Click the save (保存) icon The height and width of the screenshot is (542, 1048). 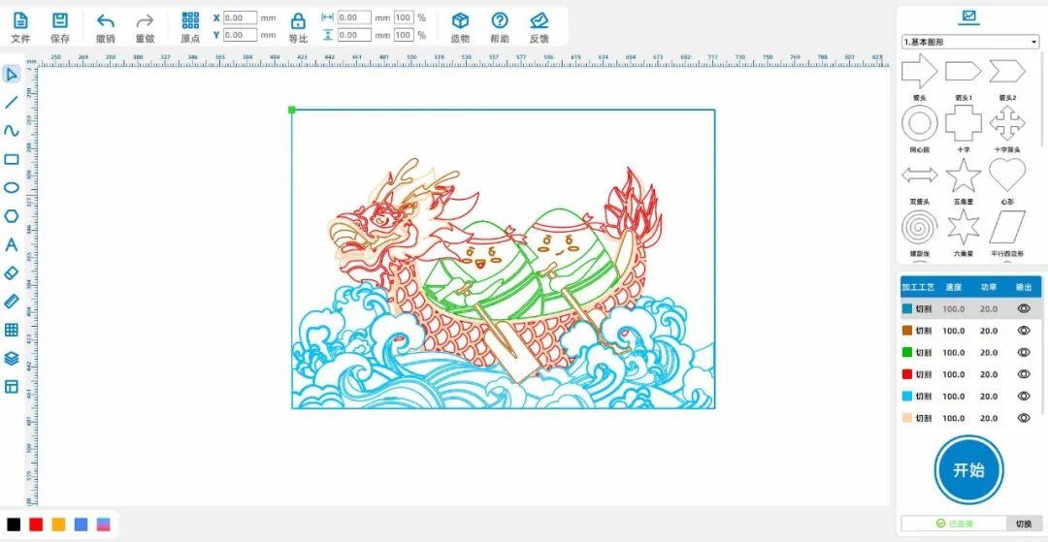60,21
